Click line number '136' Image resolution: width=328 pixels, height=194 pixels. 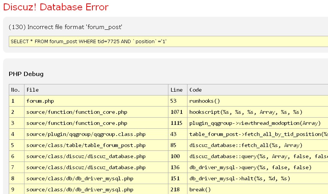pyautogui.click(x=178, y=167)
